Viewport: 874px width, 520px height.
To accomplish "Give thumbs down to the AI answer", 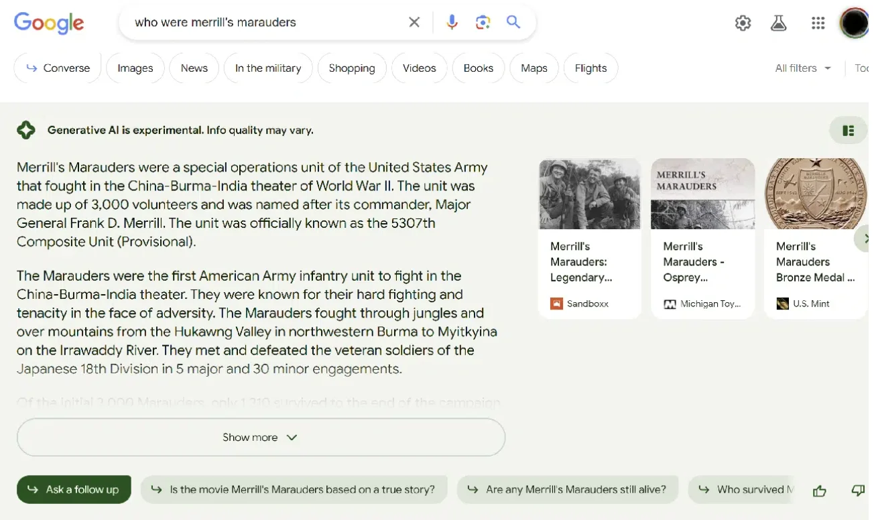I will point(858,490).
